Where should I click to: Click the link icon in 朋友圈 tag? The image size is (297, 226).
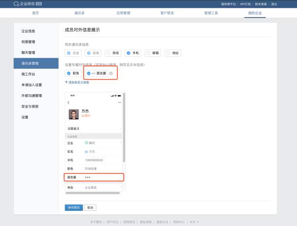click(x=93, y=74)
